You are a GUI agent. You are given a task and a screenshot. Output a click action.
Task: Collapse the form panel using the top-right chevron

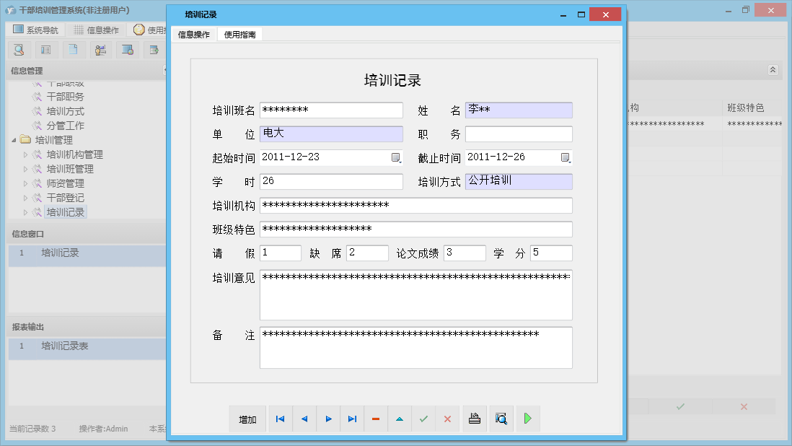[x=772, y=70]
